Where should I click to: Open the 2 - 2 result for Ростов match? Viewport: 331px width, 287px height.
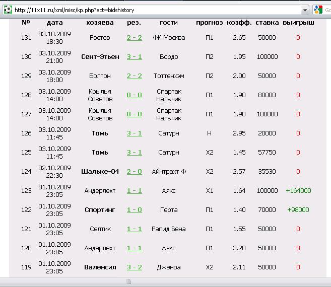(x=134, y=38)
